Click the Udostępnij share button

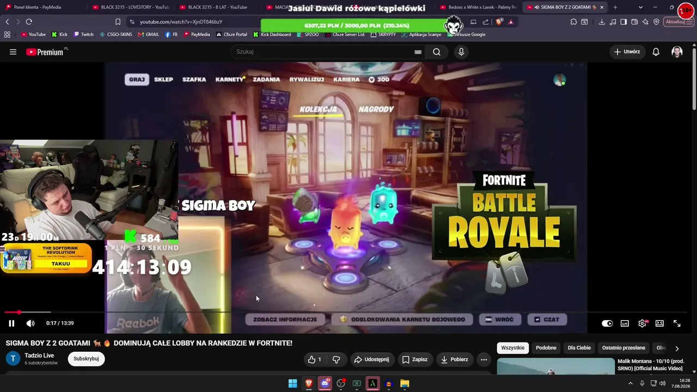[371, 359]
